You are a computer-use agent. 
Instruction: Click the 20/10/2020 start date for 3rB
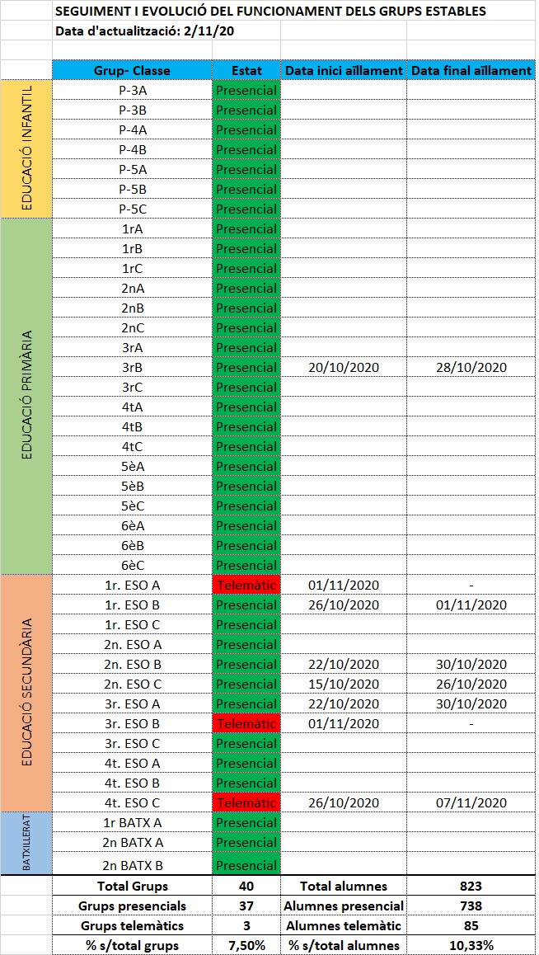point(344,367)
